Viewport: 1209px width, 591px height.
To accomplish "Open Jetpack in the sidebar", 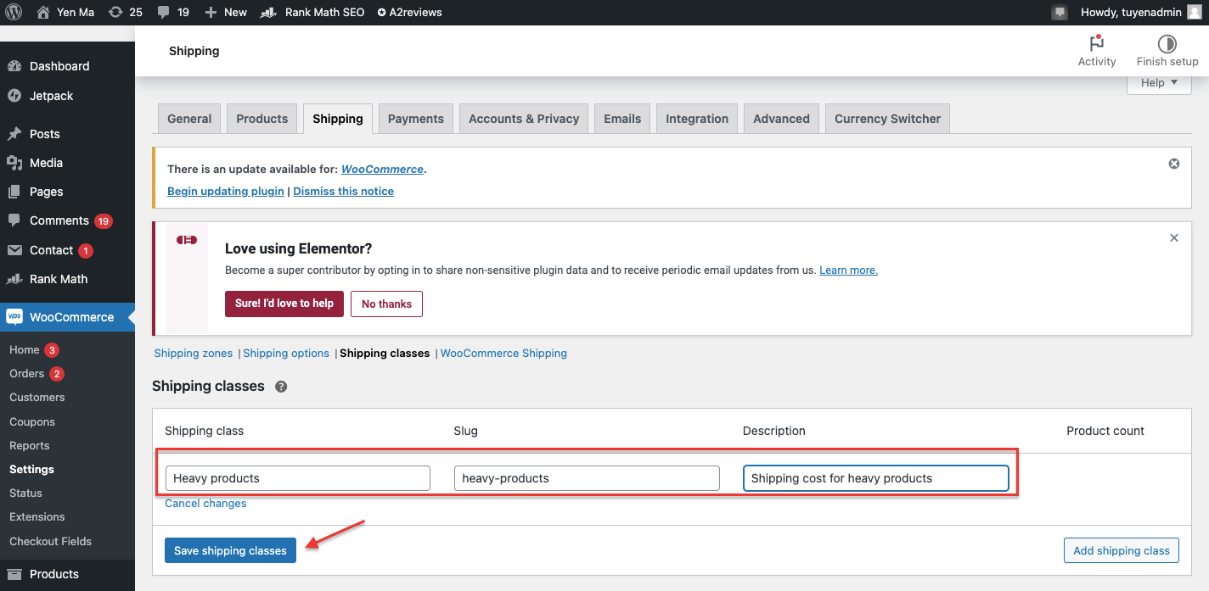I will pos(51,96).
